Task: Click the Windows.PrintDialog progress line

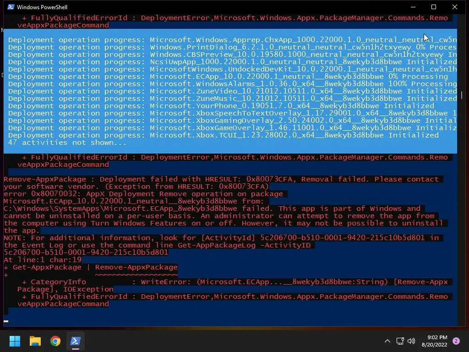Action: click(x=232, y=47)
